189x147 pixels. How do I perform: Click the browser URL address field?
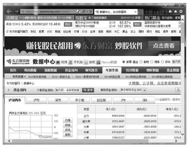coord(48,12)
